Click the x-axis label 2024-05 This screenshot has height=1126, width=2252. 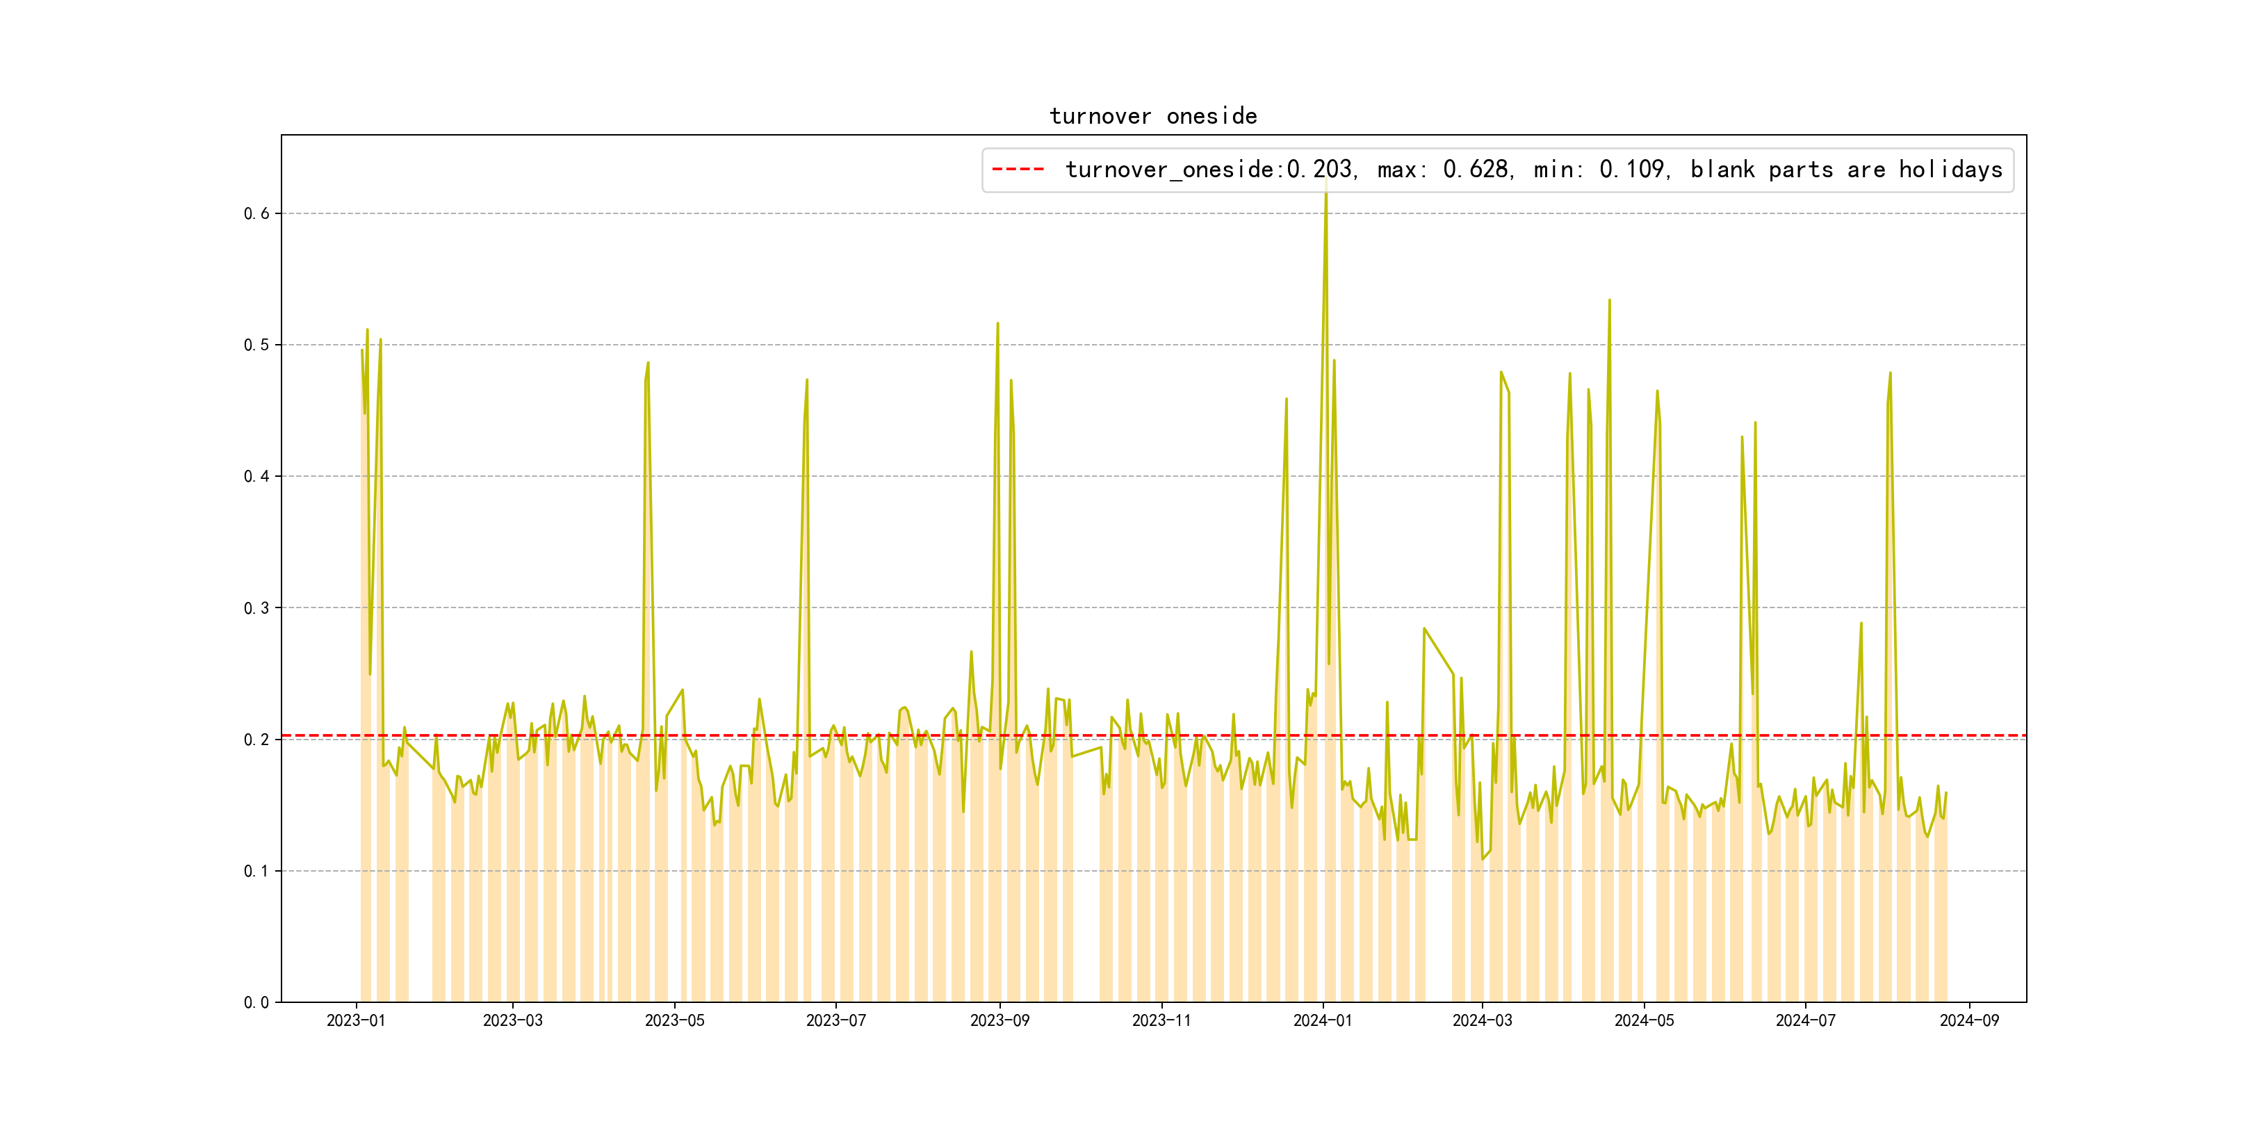coord(1644,1020)
